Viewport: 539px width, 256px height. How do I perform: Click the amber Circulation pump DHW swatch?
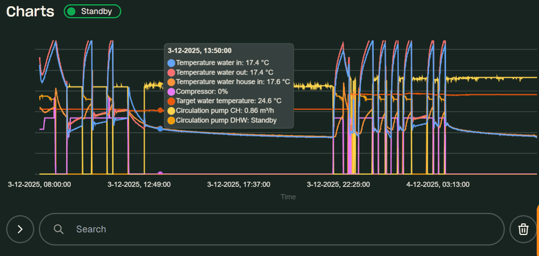(171, 121)
